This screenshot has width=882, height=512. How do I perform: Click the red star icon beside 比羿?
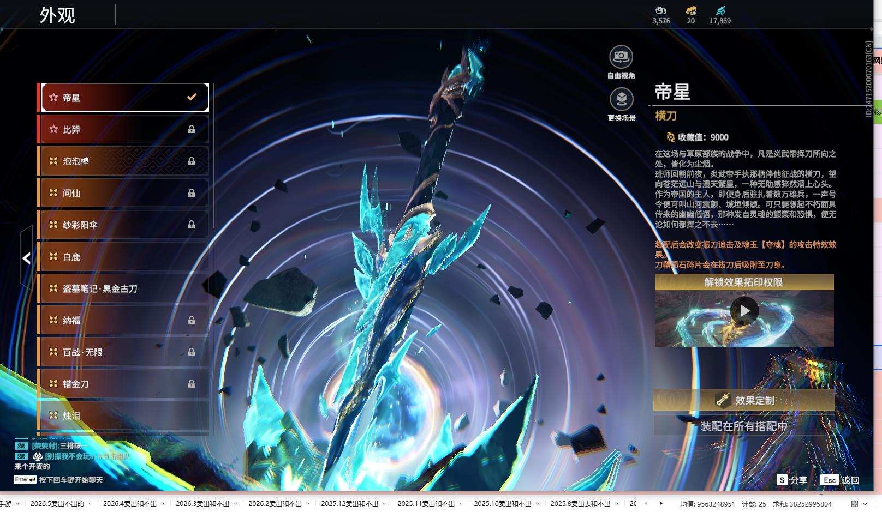click(x=53, y=129)
